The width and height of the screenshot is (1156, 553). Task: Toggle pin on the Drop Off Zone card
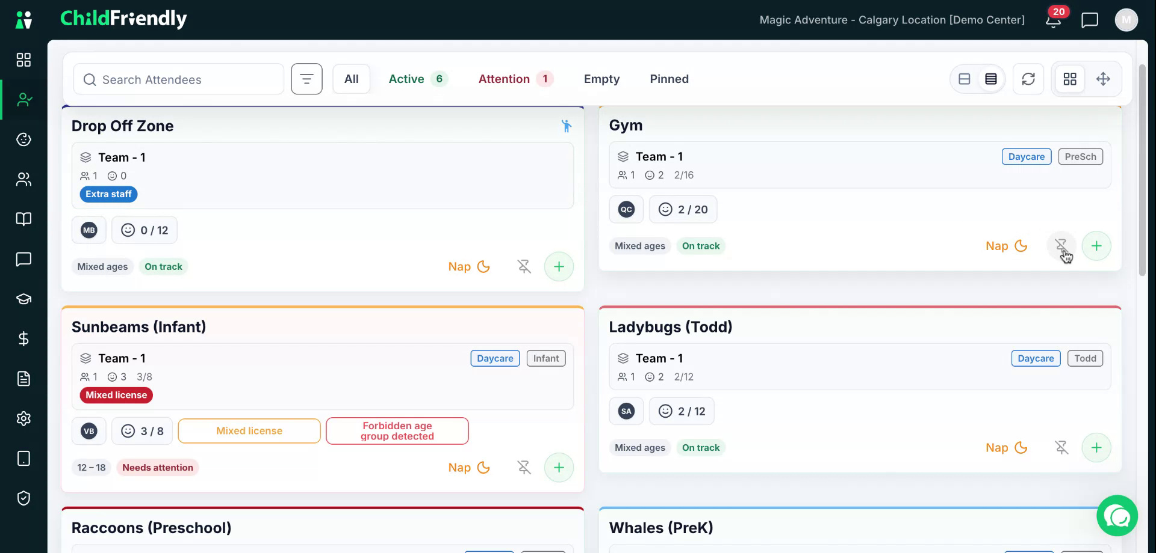524,266
